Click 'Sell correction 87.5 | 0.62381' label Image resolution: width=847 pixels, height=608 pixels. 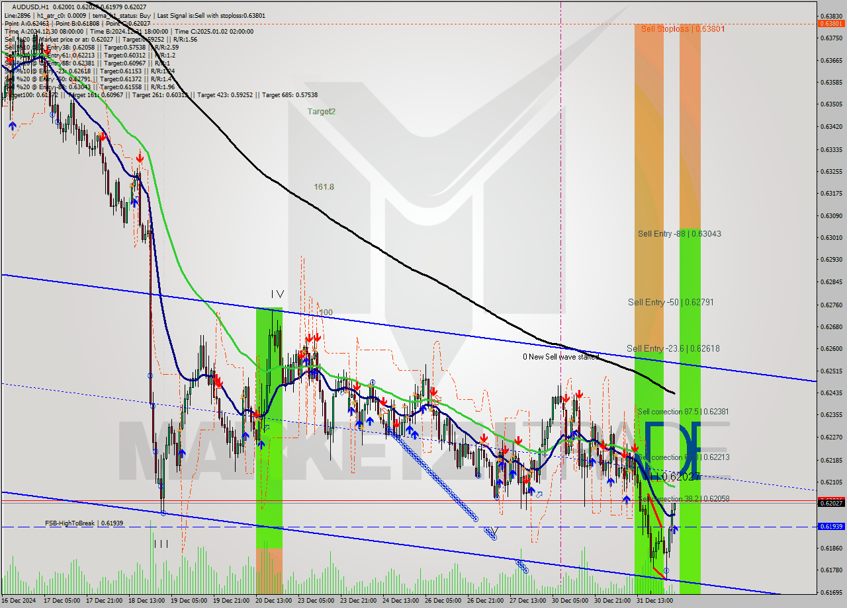[x=683, y=412]
